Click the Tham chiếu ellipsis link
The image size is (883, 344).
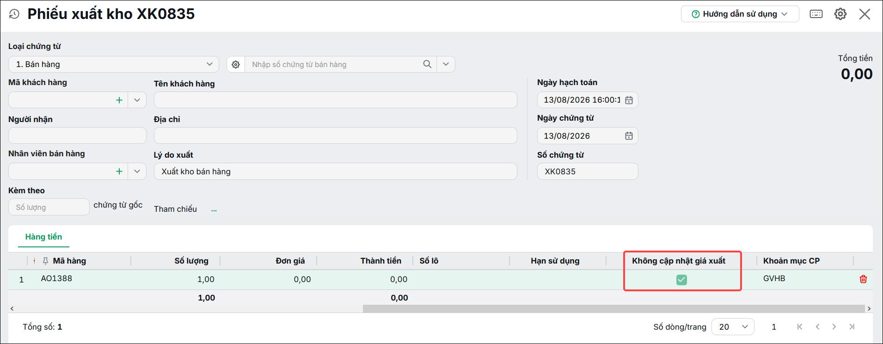point(214,210)
